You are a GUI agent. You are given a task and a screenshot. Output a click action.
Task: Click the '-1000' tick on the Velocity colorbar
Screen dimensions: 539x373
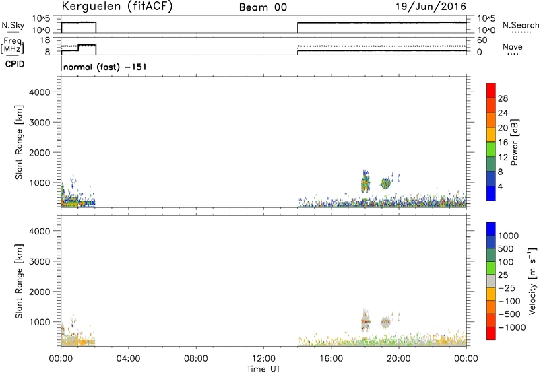pyautogui.click(x=511, y=327)
